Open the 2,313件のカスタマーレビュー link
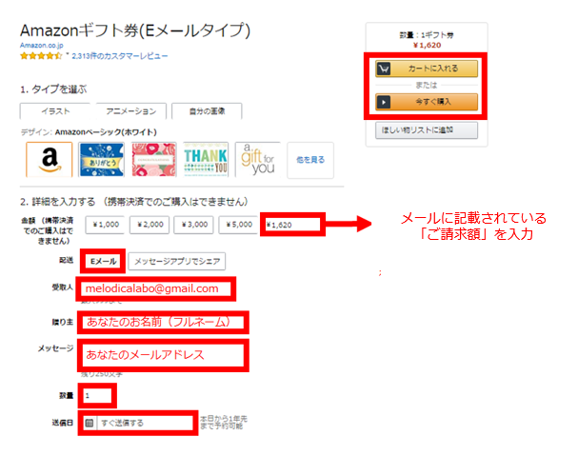Viewport: 578px width, 456px height. (x=119, y=55)
